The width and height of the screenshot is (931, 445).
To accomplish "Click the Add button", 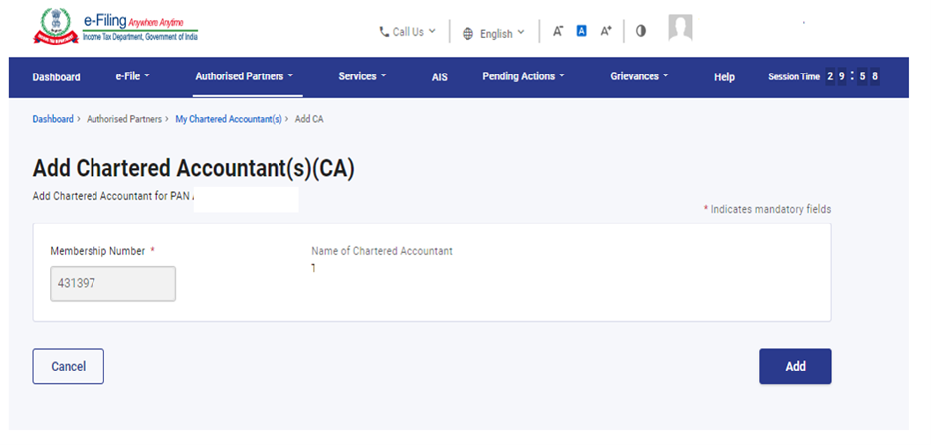I will [795, 366].
